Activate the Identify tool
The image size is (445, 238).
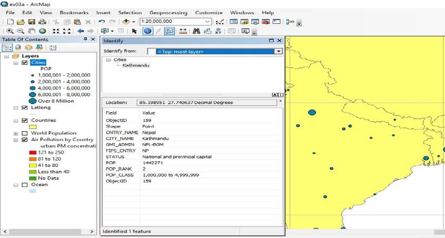[x=147, y=31]
